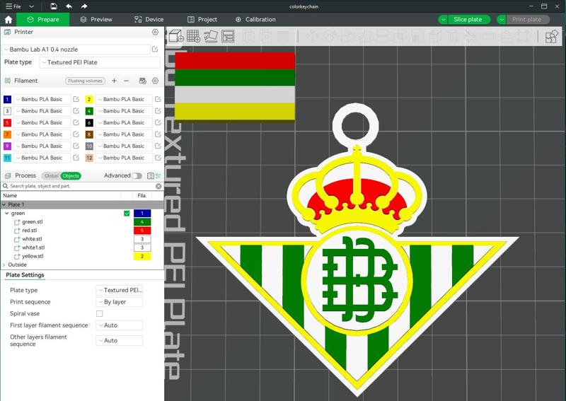566x401 pixels.
Task: Open Slice plate options arrow
Action: click(x=443, y=20)
